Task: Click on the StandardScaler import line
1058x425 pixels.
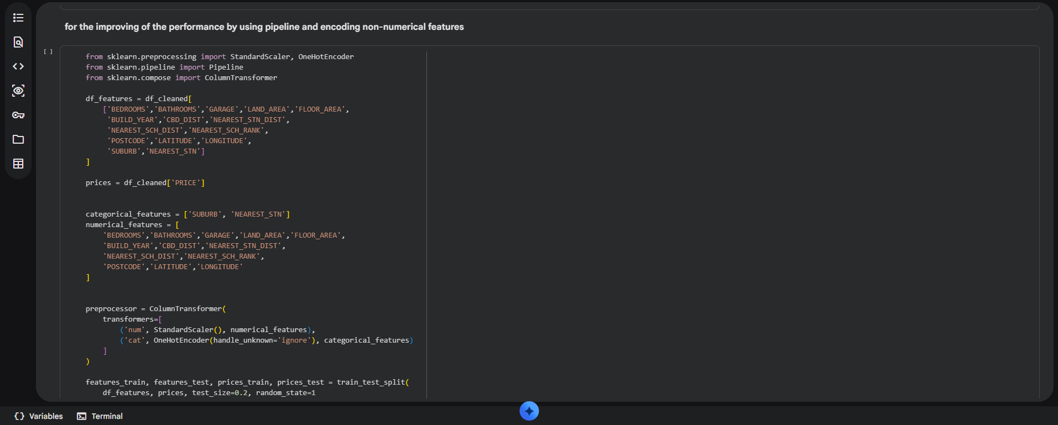Action: click(x=220, y=56)
